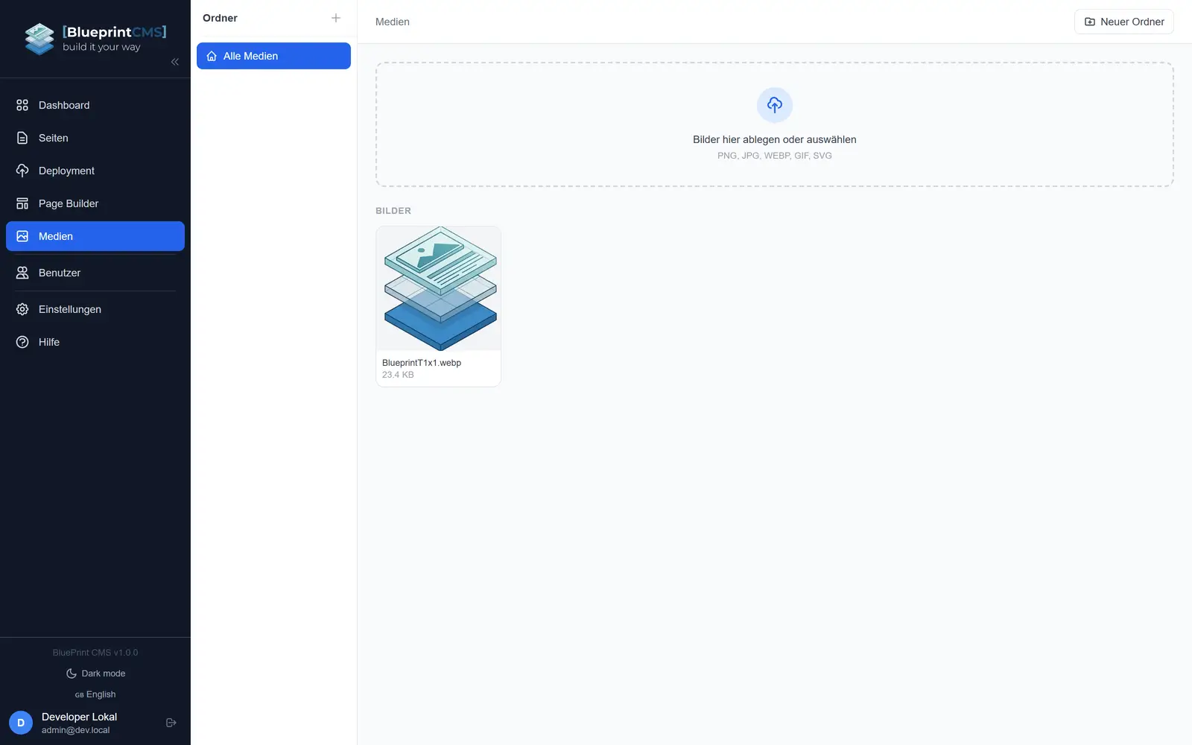The height and width of the screenshot is (745, 1192).
Task: Switch language to English
Action: tap(95, 694)
